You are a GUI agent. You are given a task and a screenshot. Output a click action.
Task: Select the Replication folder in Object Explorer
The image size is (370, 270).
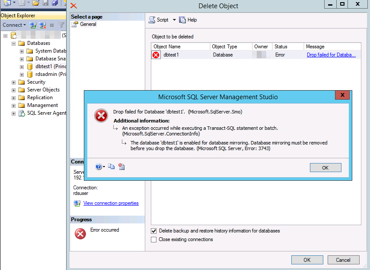point(40,97)
